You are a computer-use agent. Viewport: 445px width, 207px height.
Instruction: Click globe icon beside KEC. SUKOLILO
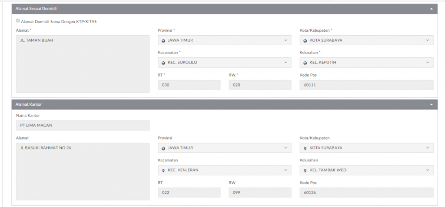pos(163,63)
